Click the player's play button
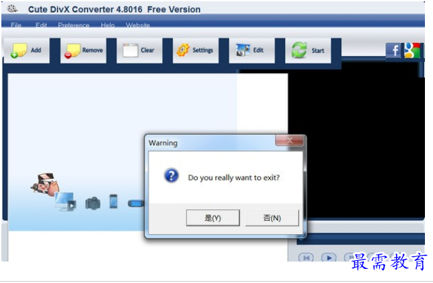 pyautogui.click(x=329, y=258)
